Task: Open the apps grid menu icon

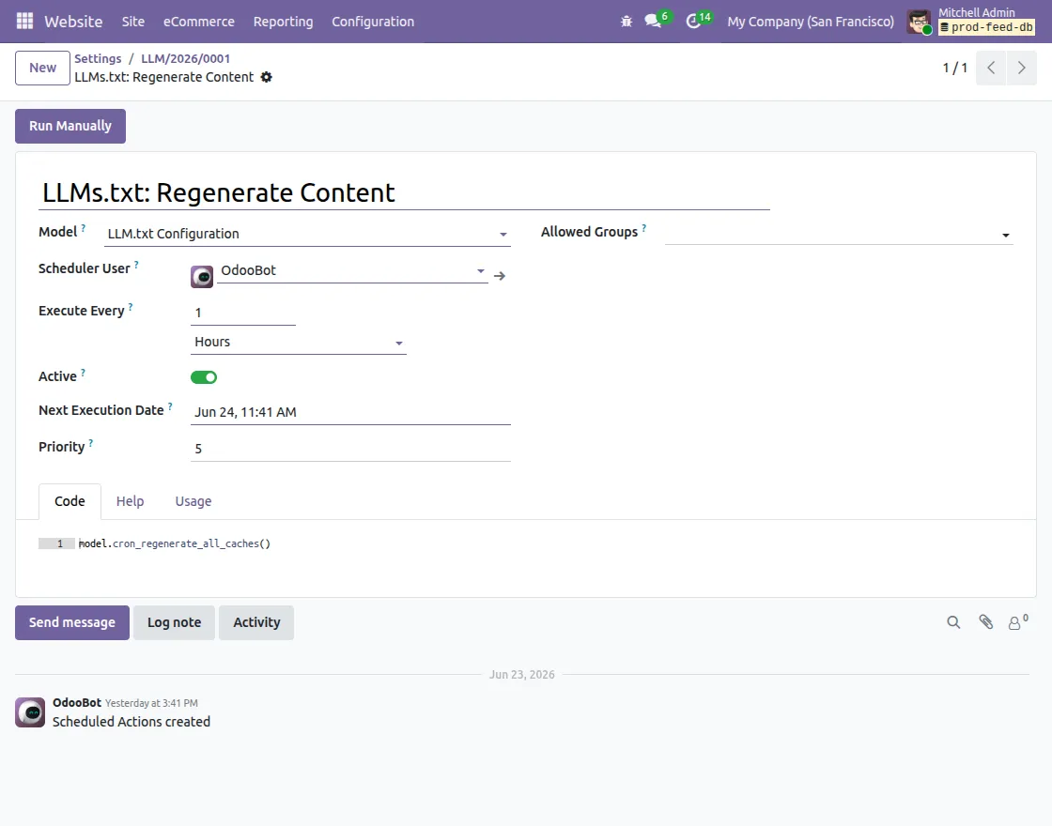Action: tap(24, 22)
